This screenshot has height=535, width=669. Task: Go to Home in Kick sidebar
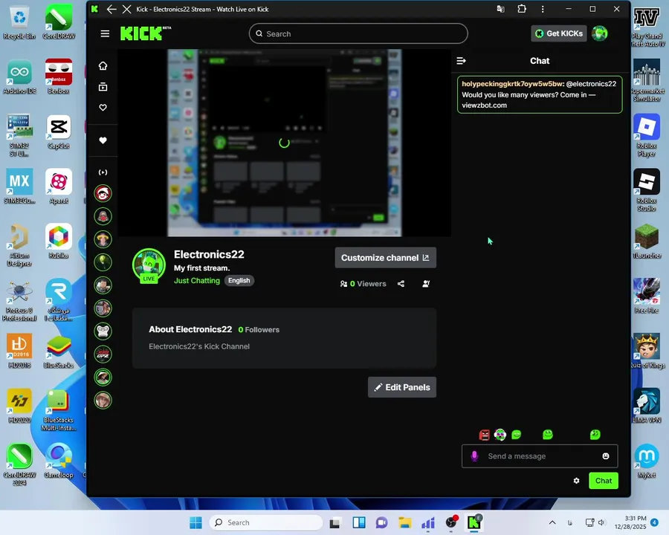pos(103,65)
